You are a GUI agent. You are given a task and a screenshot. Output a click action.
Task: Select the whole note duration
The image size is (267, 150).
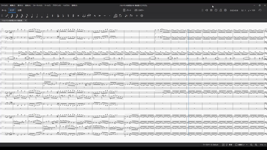(42, 16)
